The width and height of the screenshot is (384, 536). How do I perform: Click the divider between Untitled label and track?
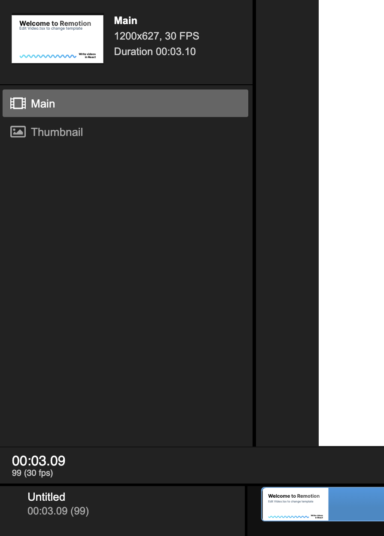pos(246,511)
